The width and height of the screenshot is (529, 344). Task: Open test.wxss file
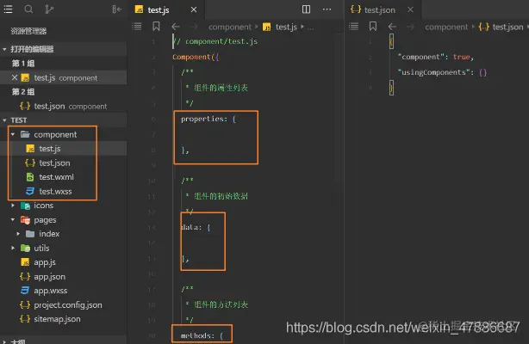[64, 192]
